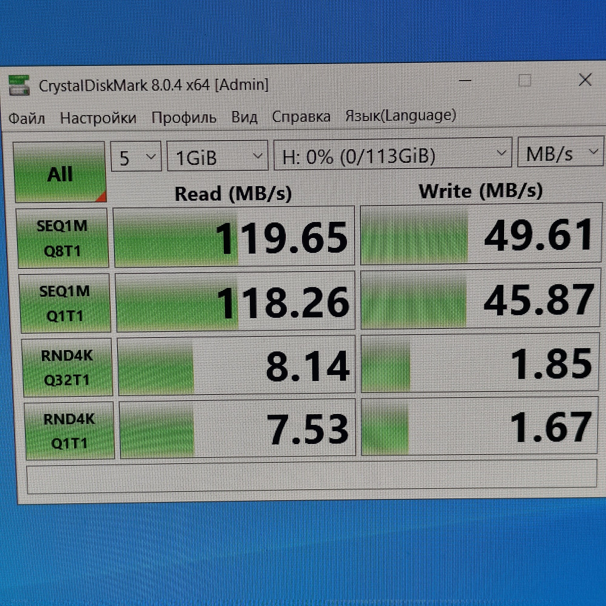Run all benchmarks with the All button
The width and height of the screenshot is (606, 606).
(x=60, y=172)
